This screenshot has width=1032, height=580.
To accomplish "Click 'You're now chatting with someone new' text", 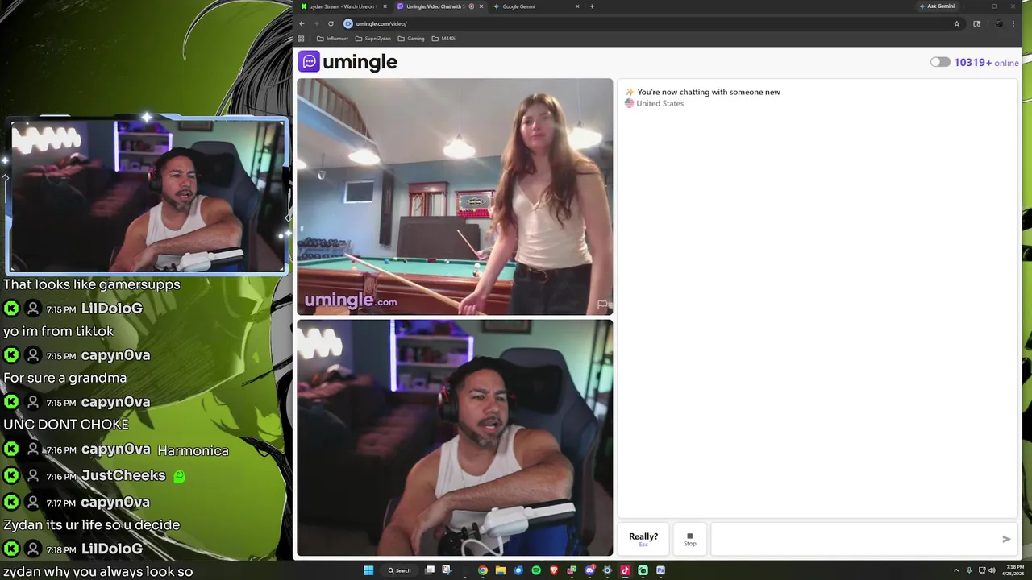I will click(x=709, y=92).
